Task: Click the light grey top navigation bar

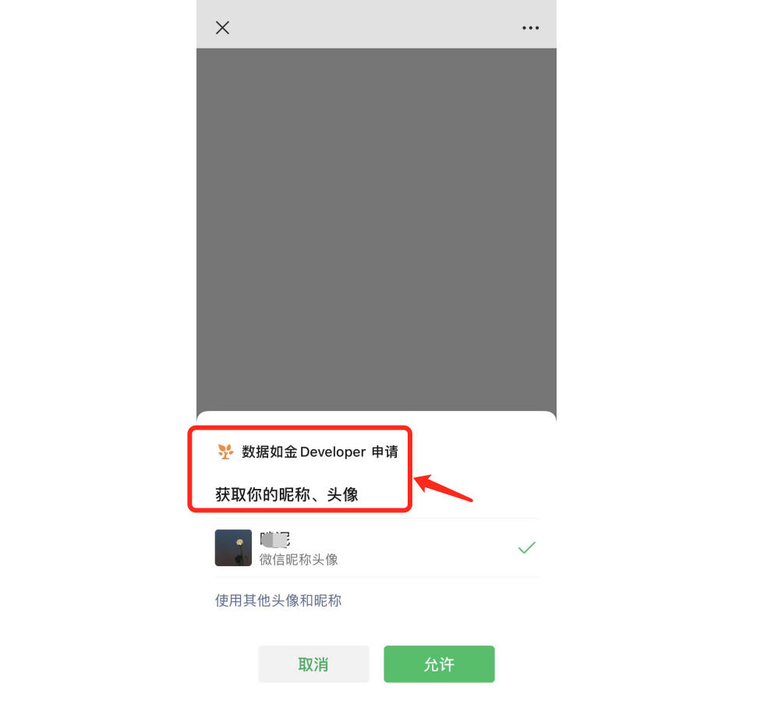Action: click(376, 24)
